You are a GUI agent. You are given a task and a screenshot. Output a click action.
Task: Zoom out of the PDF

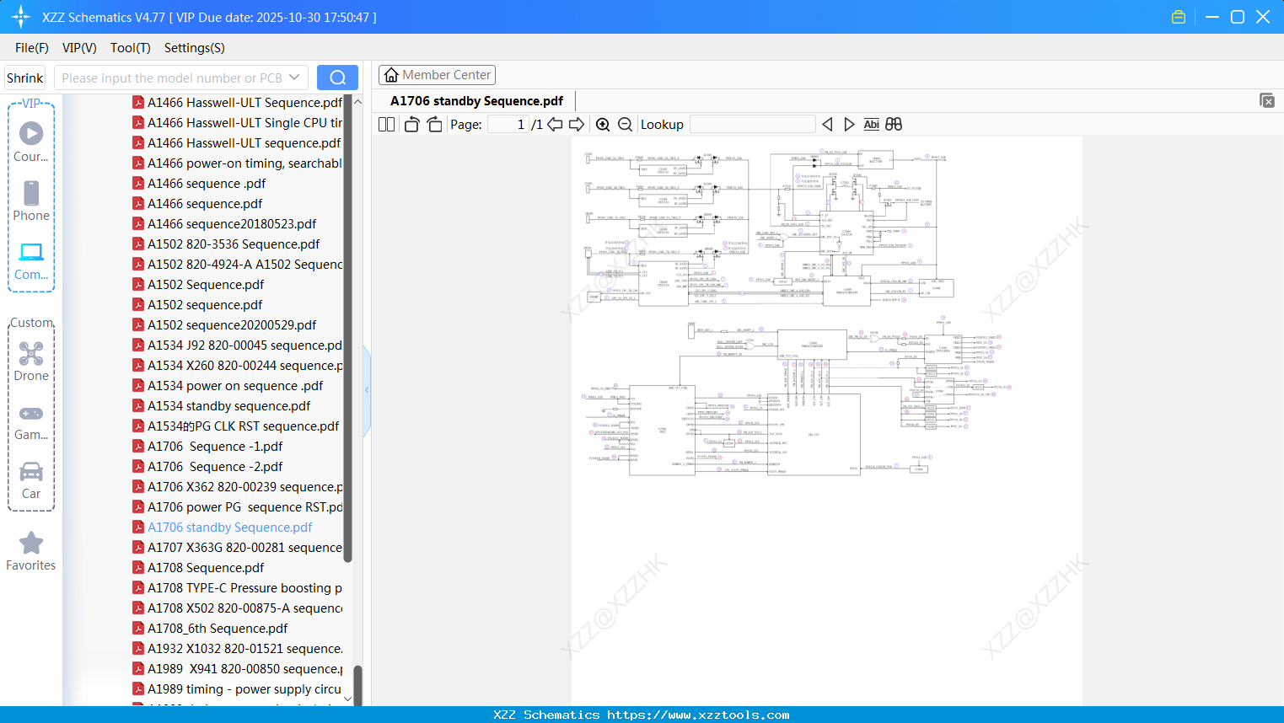point(625,125)
